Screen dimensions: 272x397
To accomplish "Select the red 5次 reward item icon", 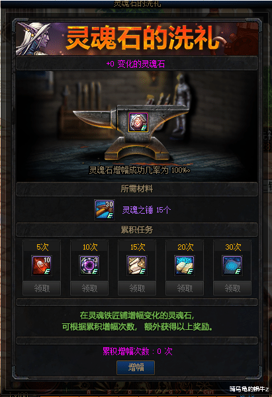I will coord(42,266).
